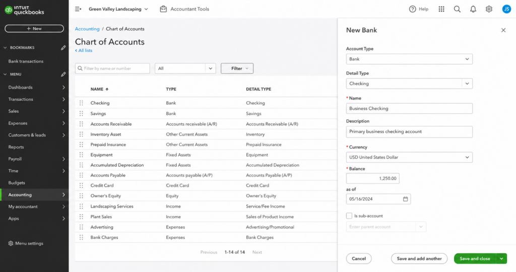Open the Expenses menu item
516x272 pixels.
35,123
